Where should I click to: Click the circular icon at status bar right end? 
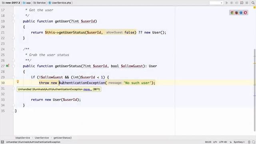[x=253, y=142]
